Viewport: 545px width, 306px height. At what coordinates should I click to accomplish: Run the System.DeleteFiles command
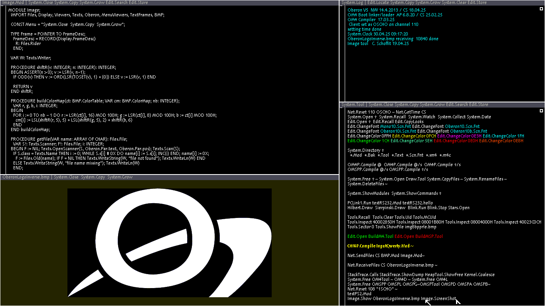[366, 184]
